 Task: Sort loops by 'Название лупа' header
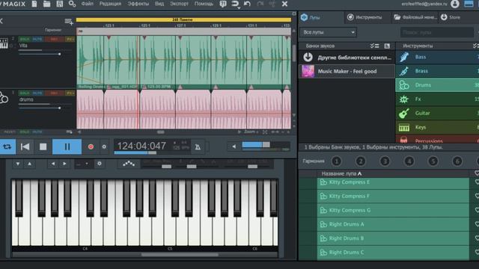(x=341, y=173)
